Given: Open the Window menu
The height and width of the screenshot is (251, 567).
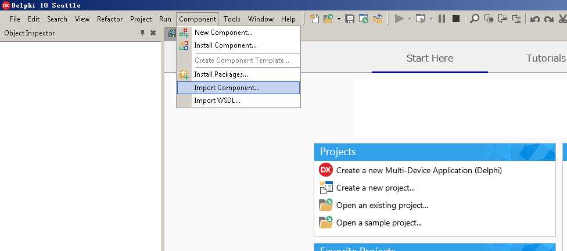Looking at the screenshot, I should pos(261,19).
